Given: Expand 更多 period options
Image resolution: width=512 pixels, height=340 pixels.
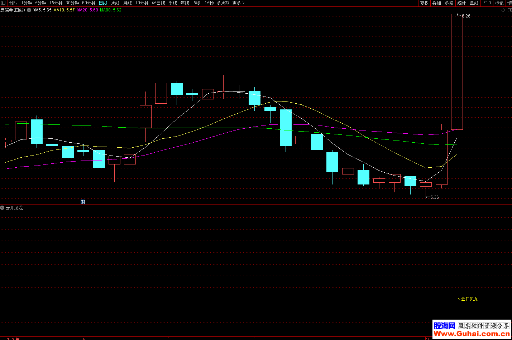Looking at the screenshot, I should 238,3.
